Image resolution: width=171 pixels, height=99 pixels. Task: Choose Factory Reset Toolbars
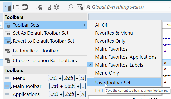(45, 51)
